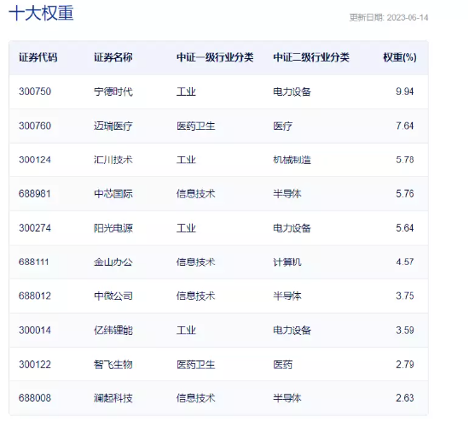Click the 证券名称 column header

pyautogui.click(x=113, y=57)
